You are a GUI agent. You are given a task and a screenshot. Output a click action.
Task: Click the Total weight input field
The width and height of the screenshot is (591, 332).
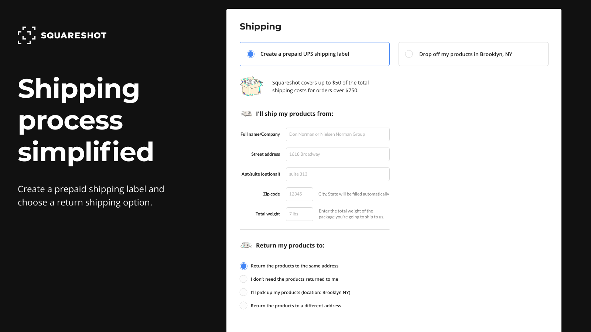299,214
